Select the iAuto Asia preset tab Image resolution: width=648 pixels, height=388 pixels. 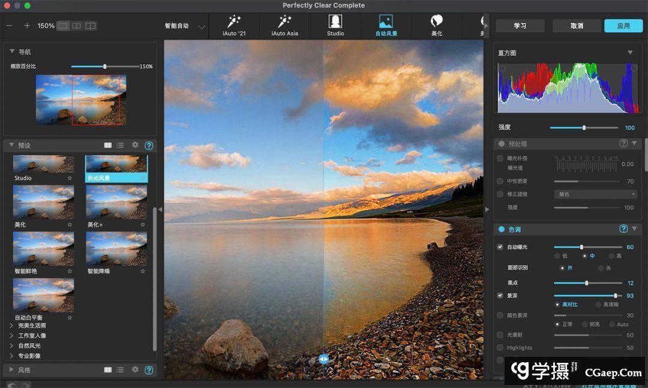[x=284, y=26]
